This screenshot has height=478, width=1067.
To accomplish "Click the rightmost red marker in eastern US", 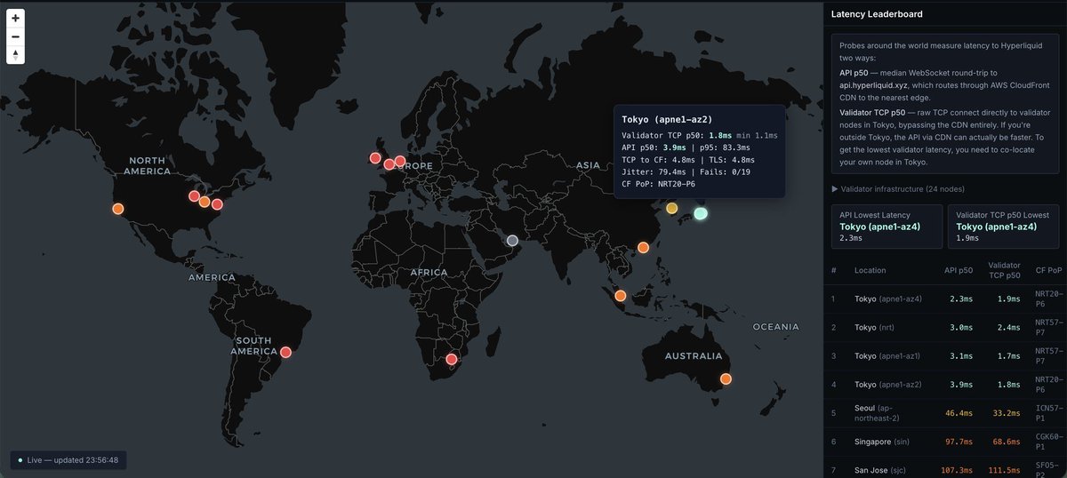I will 217,204.
